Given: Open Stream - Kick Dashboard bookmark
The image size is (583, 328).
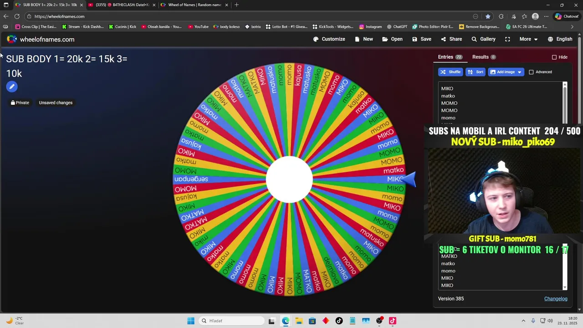Looking at the screenshot, I should coord(83,27).
